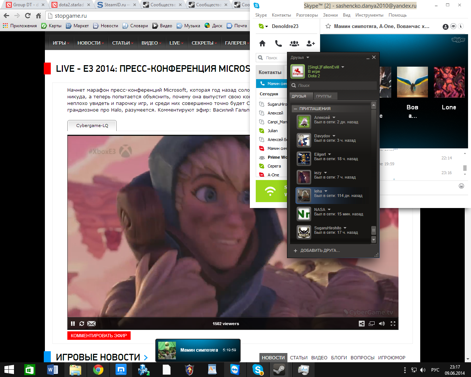Click Lone participant avatar in Skype call
Image resolution: width=471 pixels, height=377 pixels.
pyautogui.click(x=449, y=82)
